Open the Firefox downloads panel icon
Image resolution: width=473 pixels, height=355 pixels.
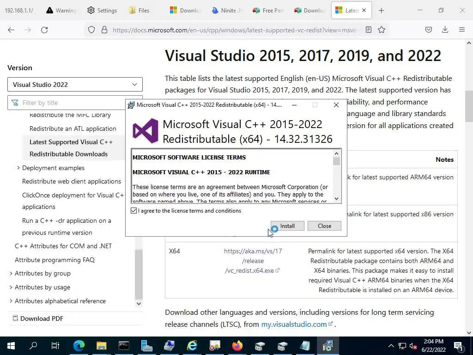(x=445, y=30)
